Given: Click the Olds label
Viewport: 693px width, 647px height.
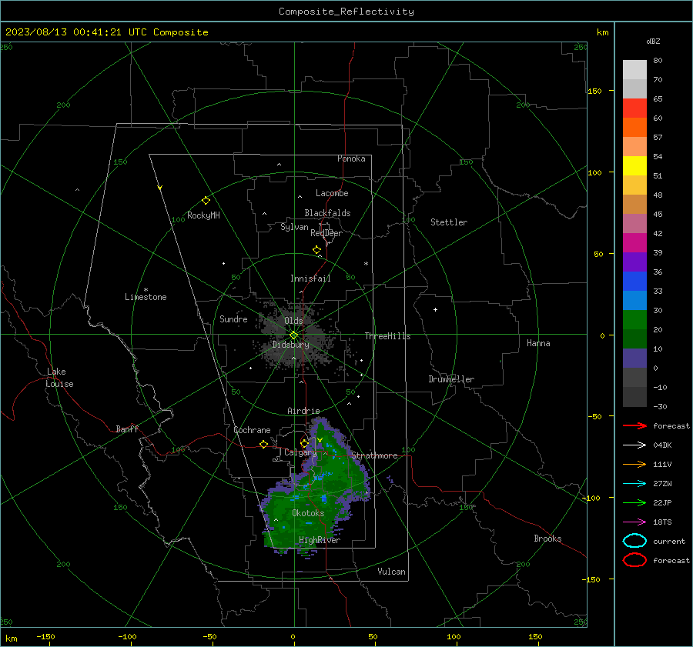Looking at the screenshot, I should click(x=293, y=321).
